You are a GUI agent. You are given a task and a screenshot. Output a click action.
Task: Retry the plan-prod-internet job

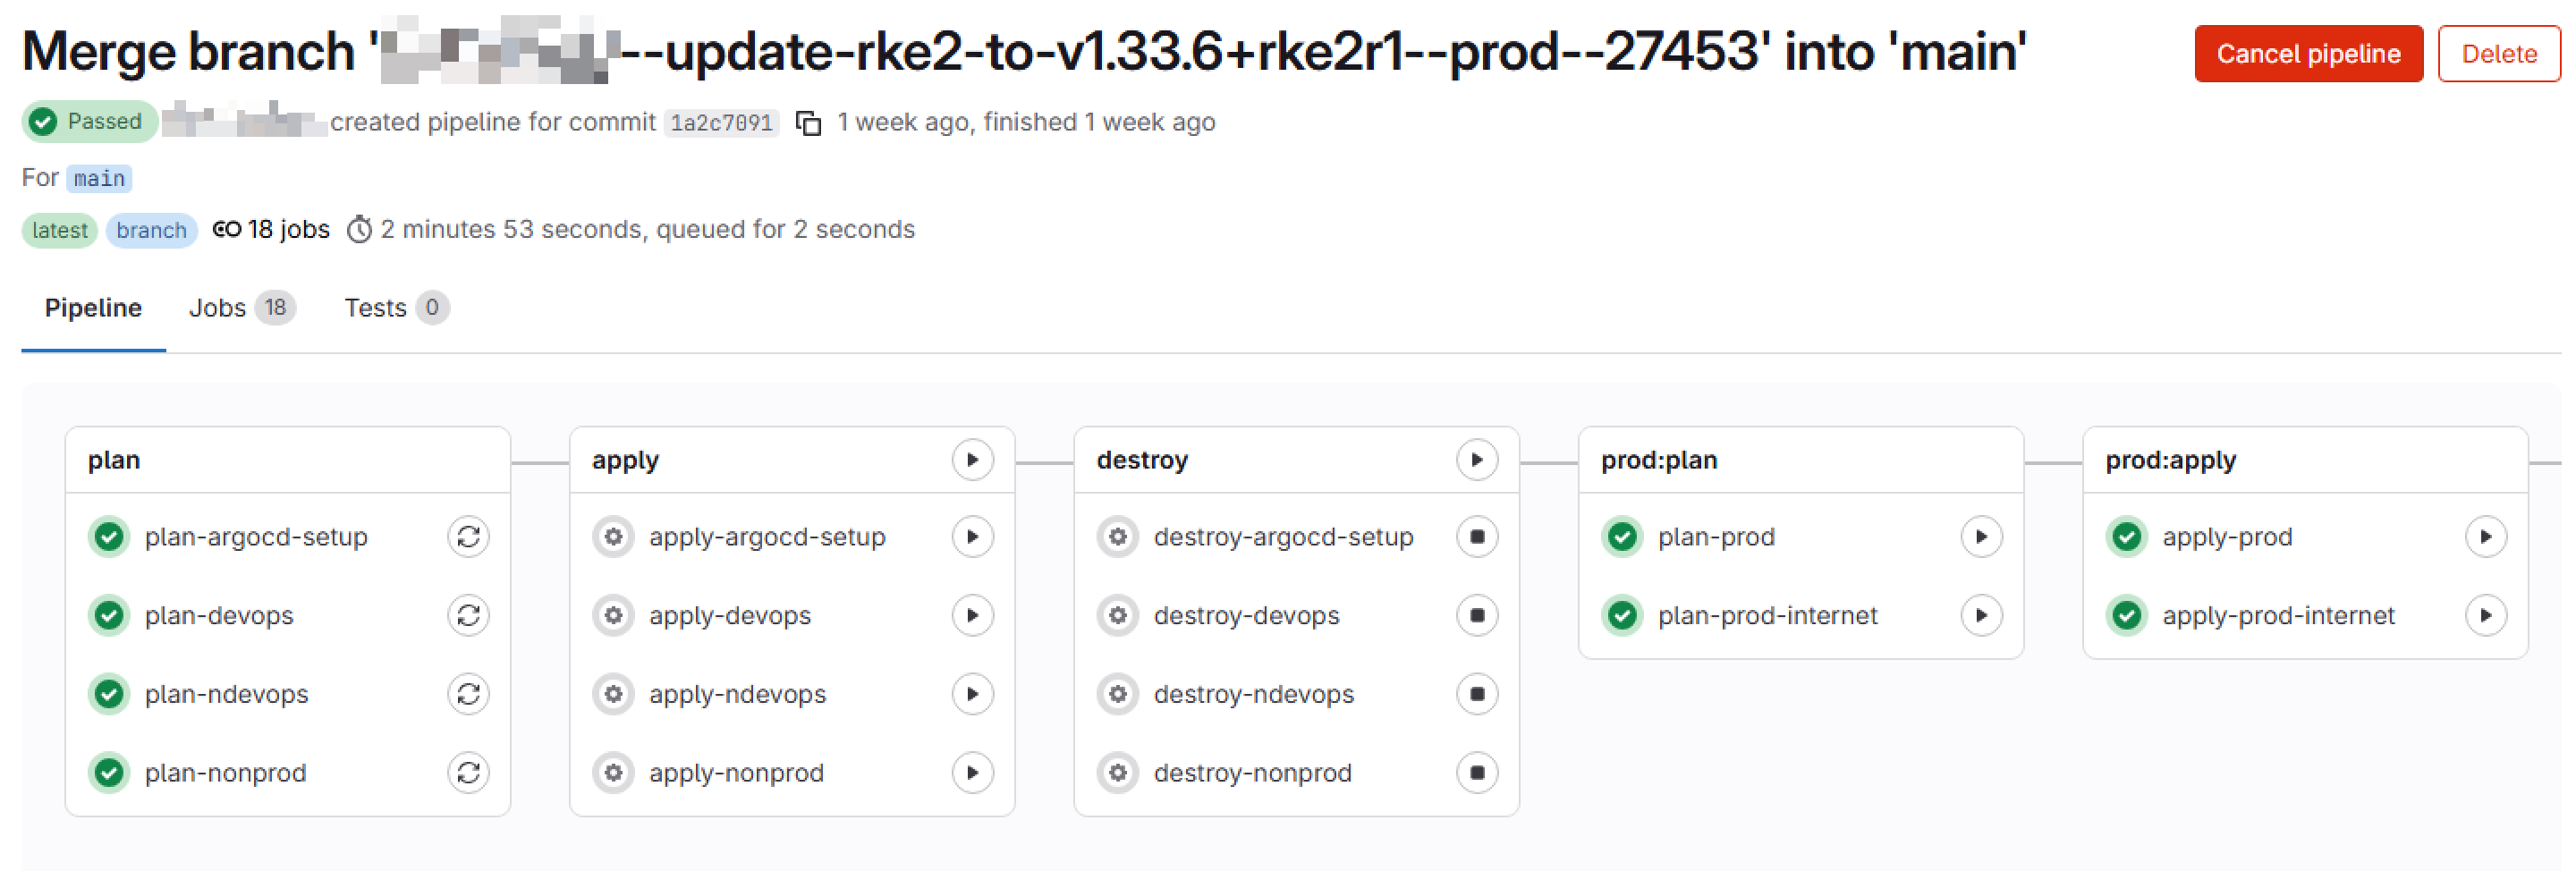[x=1981, y=615]
